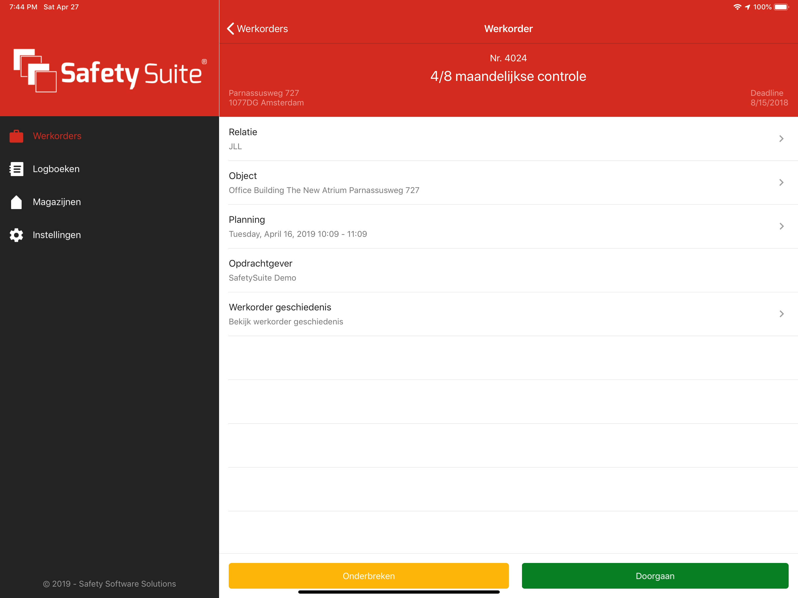Click the Werkorders briefcase icon
This screenshot has width=798, height=598.
[x=16, y=136]
